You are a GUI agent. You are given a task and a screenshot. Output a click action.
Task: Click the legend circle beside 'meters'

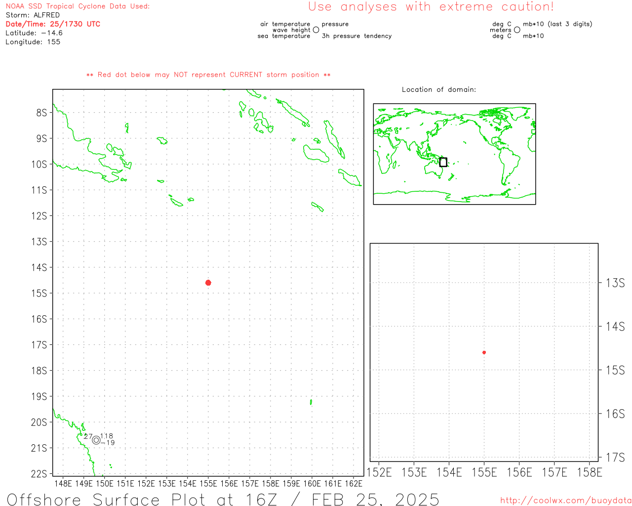[517, 30]
